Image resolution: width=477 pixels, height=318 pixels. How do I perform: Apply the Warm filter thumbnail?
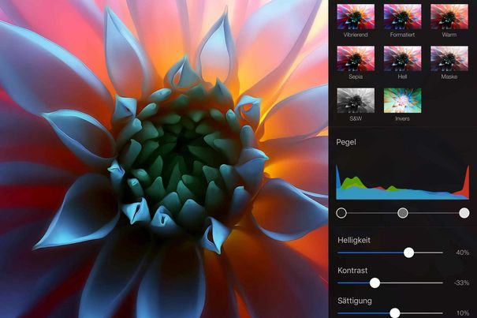(449, 17)
